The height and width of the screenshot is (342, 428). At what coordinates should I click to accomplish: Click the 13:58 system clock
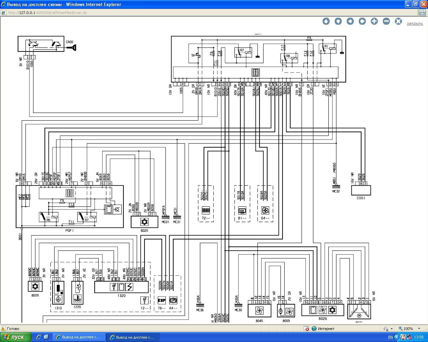point(419,337)
